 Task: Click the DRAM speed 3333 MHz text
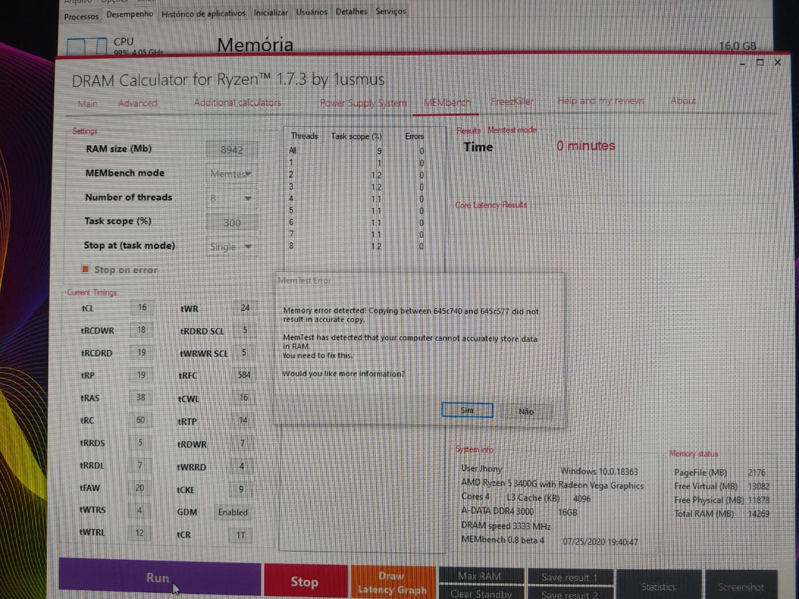[x=506, y=526]
